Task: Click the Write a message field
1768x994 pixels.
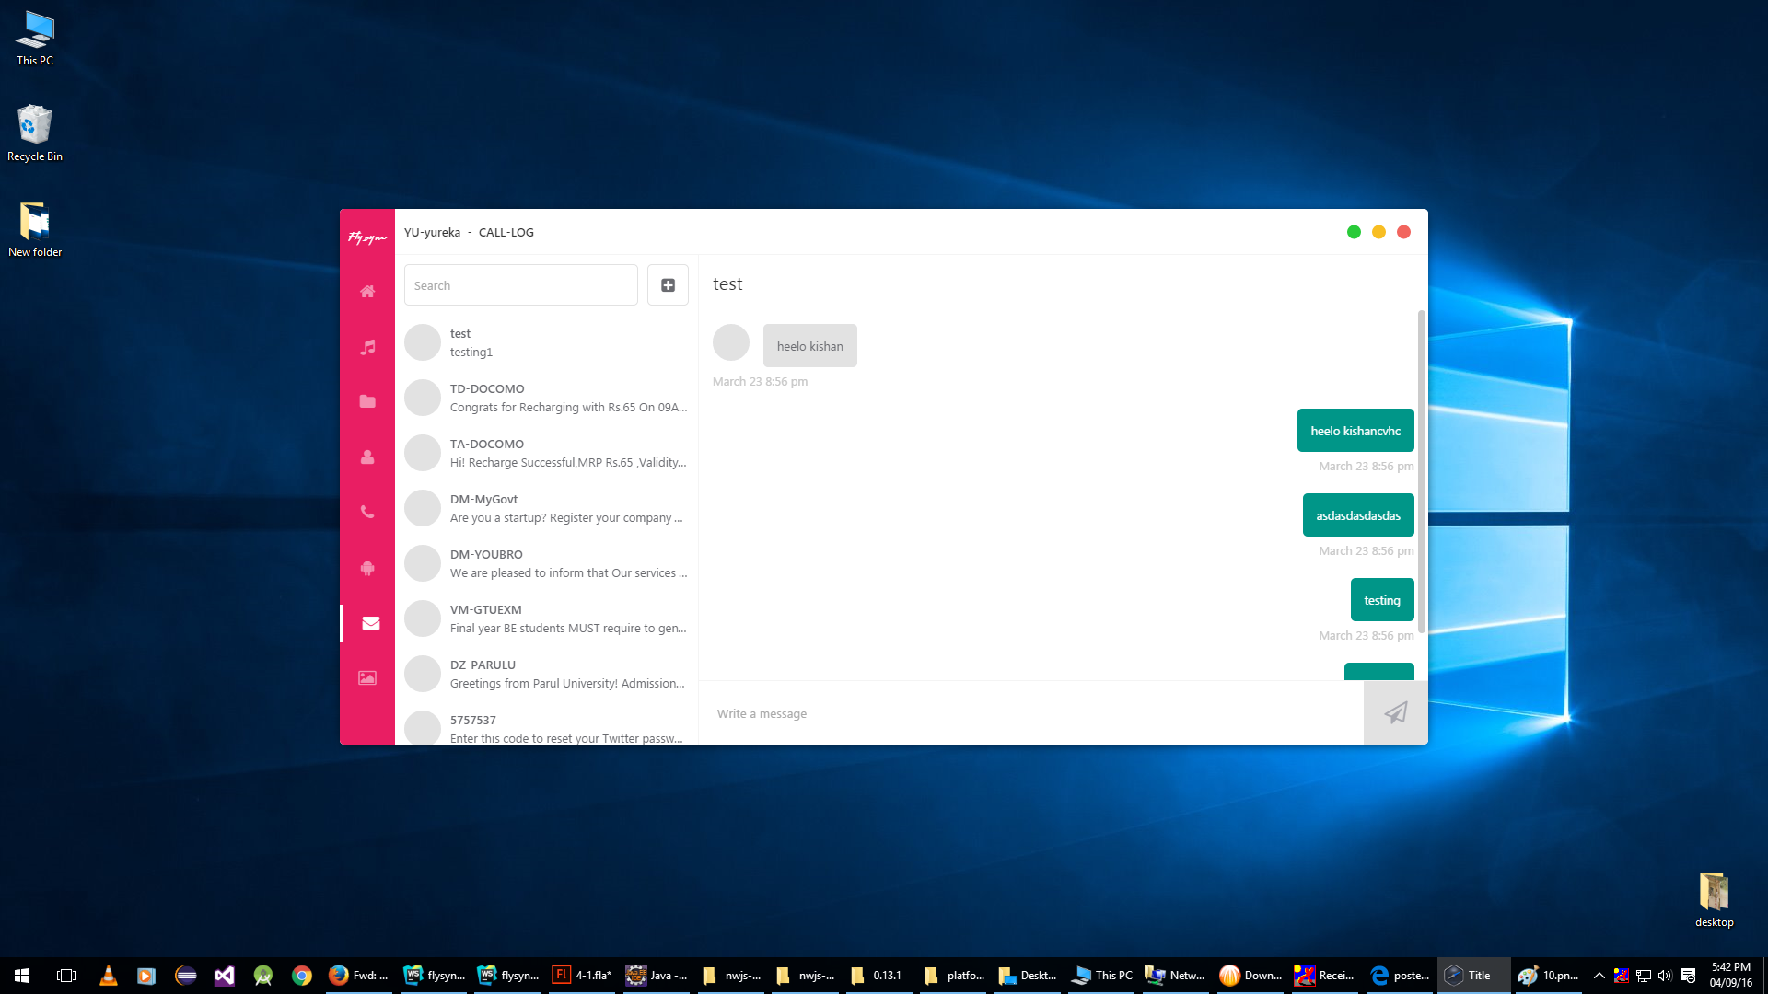Action: click(x=1031, y=713)
